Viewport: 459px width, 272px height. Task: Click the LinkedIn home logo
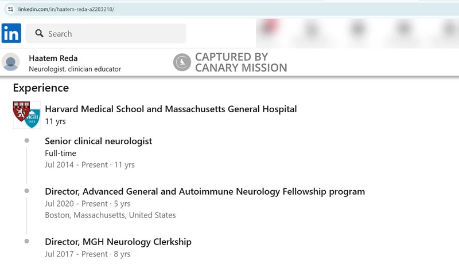tap(11, 33)
